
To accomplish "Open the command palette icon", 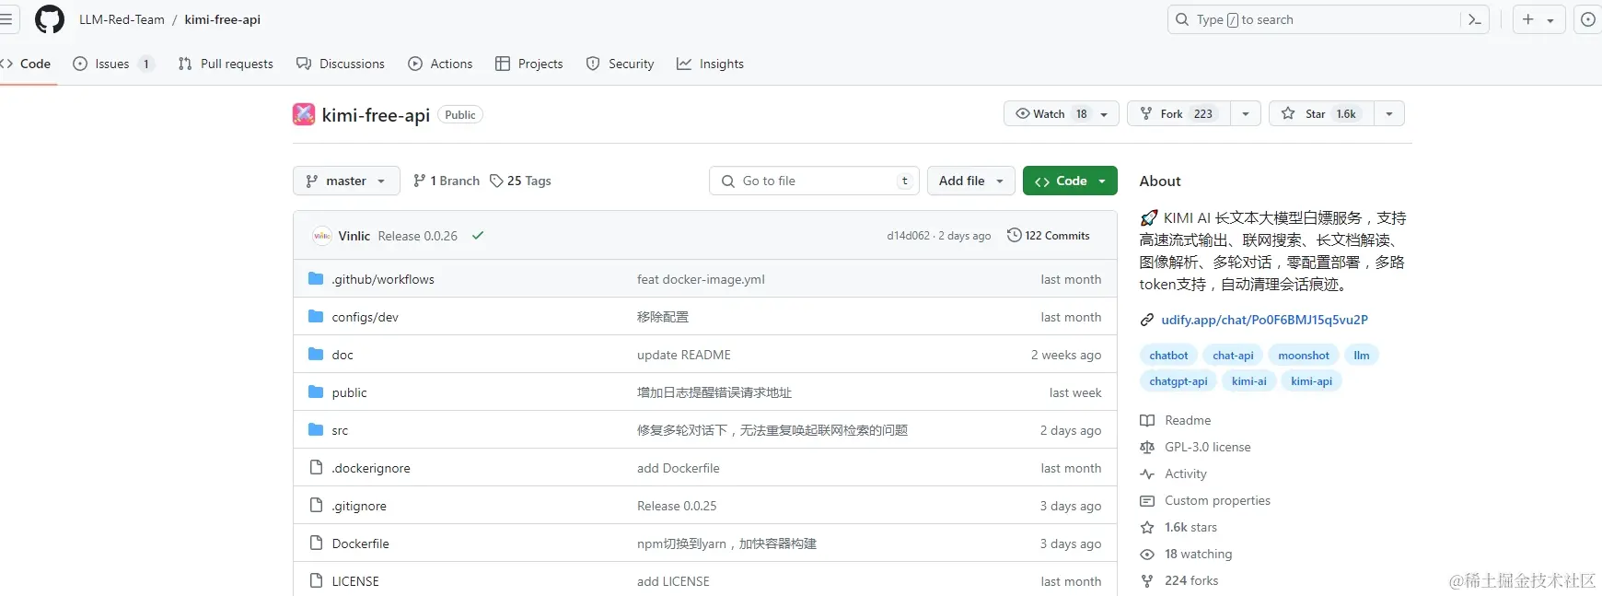I will [1474, 19].
